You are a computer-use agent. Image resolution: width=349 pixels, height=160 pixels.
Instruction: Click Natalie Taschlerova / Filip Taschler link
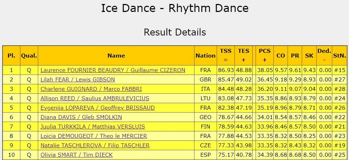(x=95, y=146)
